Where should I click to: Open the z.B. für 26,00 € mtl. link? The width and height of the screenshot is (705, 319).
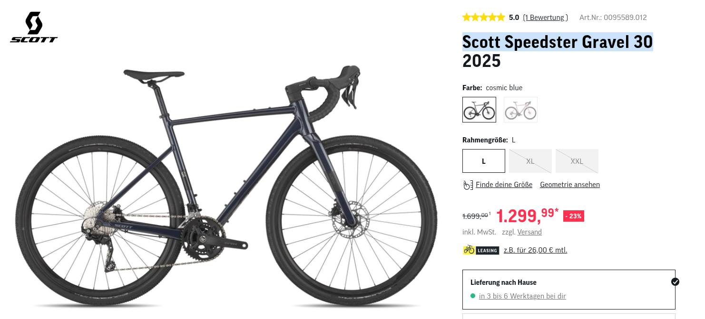pos(536,250)
